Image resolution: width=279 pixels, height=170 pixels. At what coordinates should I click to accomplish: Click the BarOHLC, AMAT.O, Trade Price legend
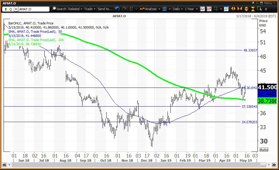pos(31,23)
